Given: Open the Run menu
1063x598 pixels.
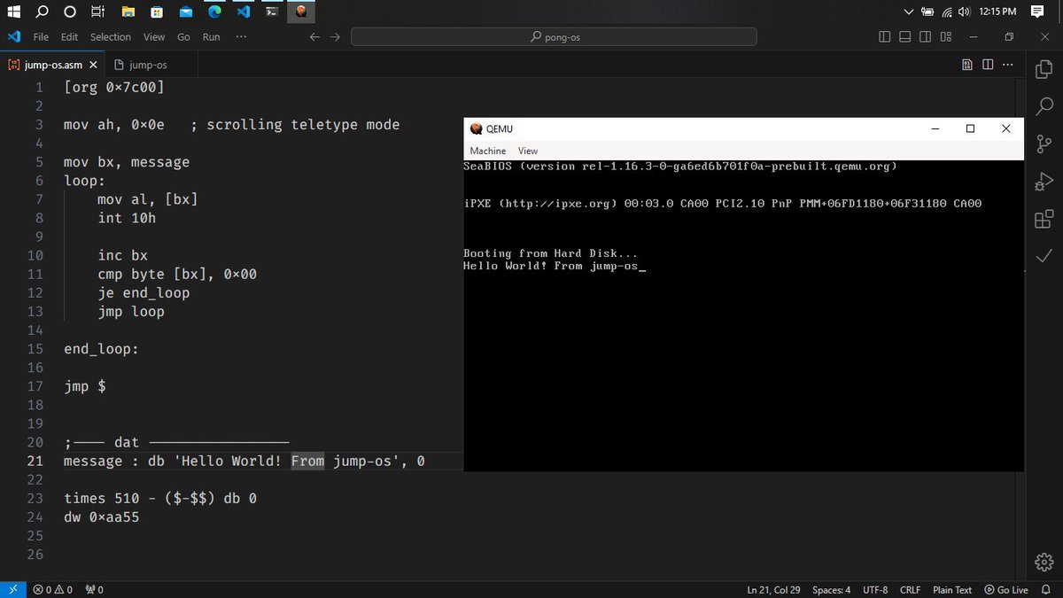Looking at the screenshot, I should [x=211, y=37].
